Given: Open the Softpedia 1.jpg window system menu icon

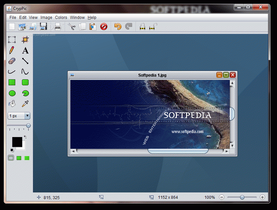Looking at the screenshot, I should (x=72, y=75).
